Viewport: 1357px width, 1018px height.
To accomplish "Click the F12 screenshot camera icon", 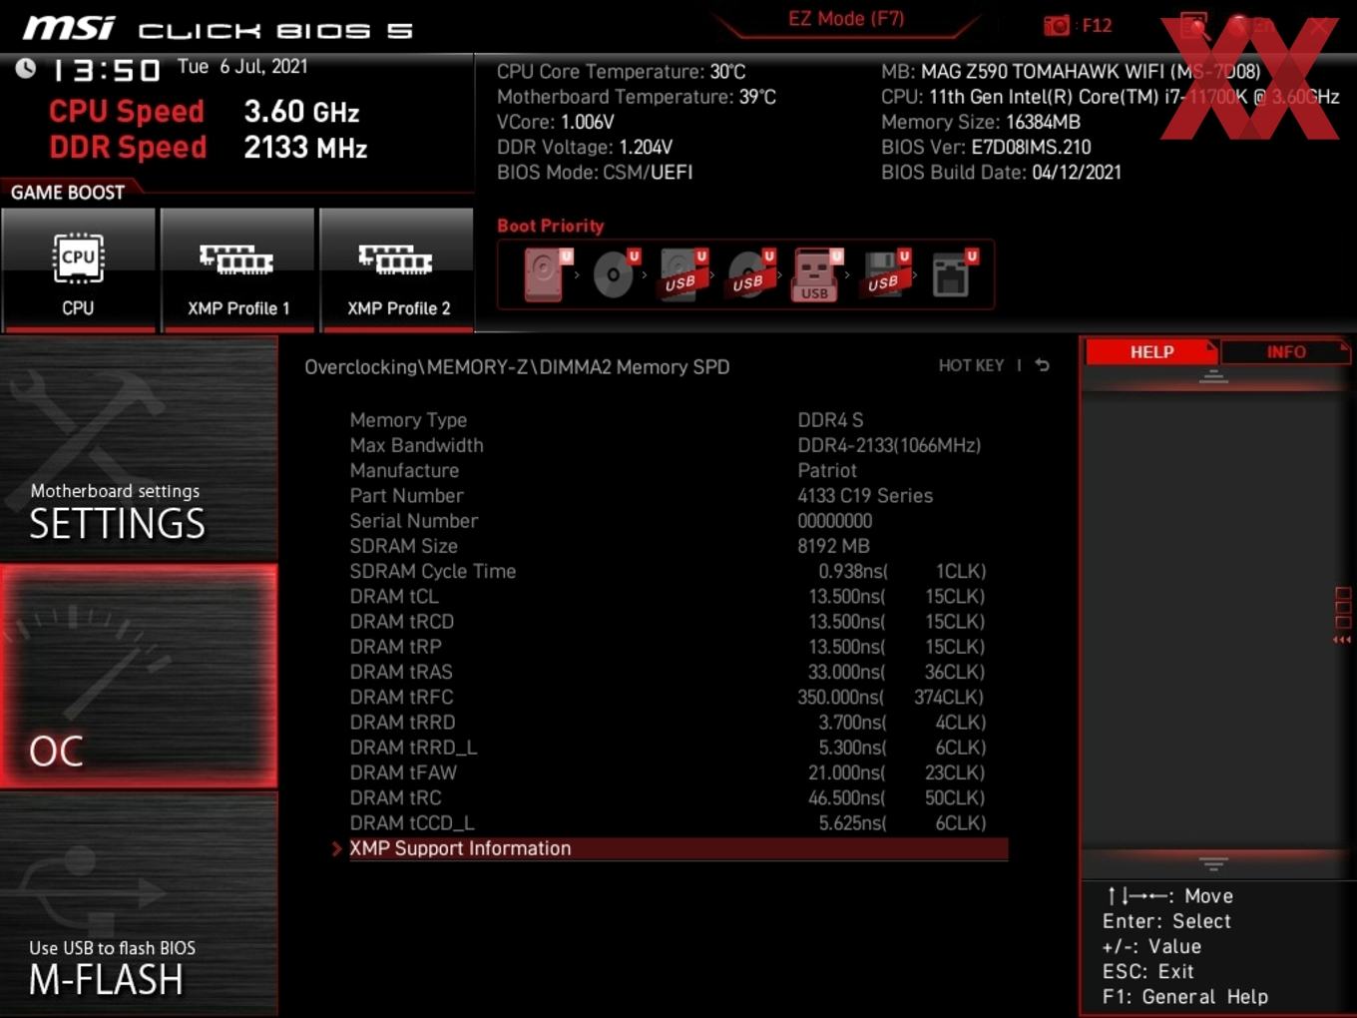I will coord(1056,26).
